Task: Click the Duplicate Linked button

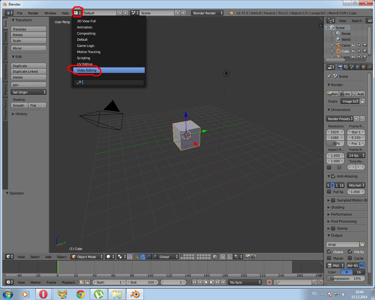Action: coord(29,71)
